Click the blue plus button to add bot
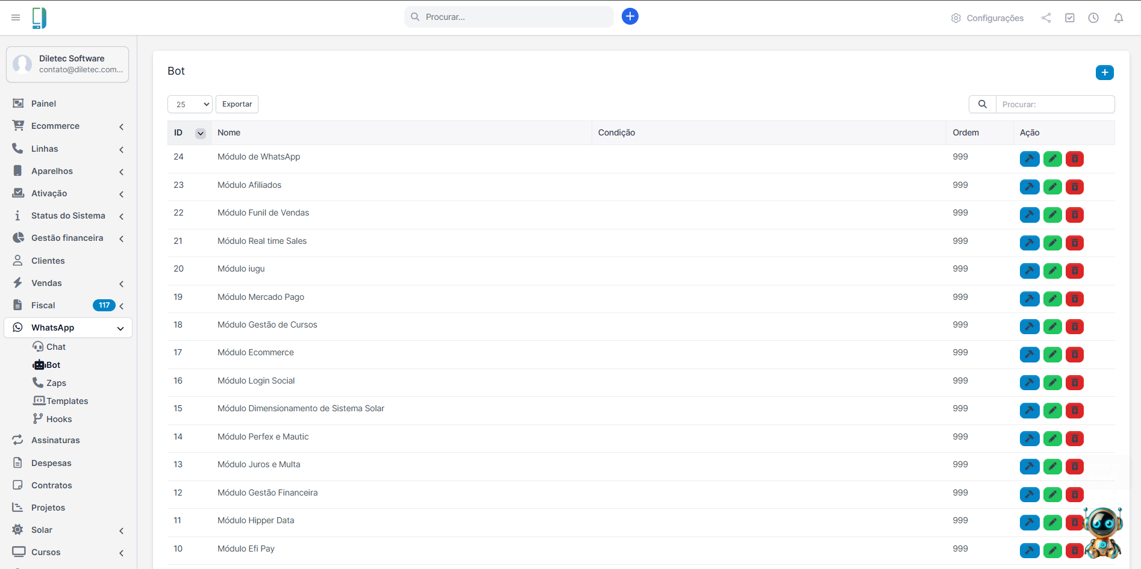The height and width of the screenshot is (569, 1141). (1104, 73)
